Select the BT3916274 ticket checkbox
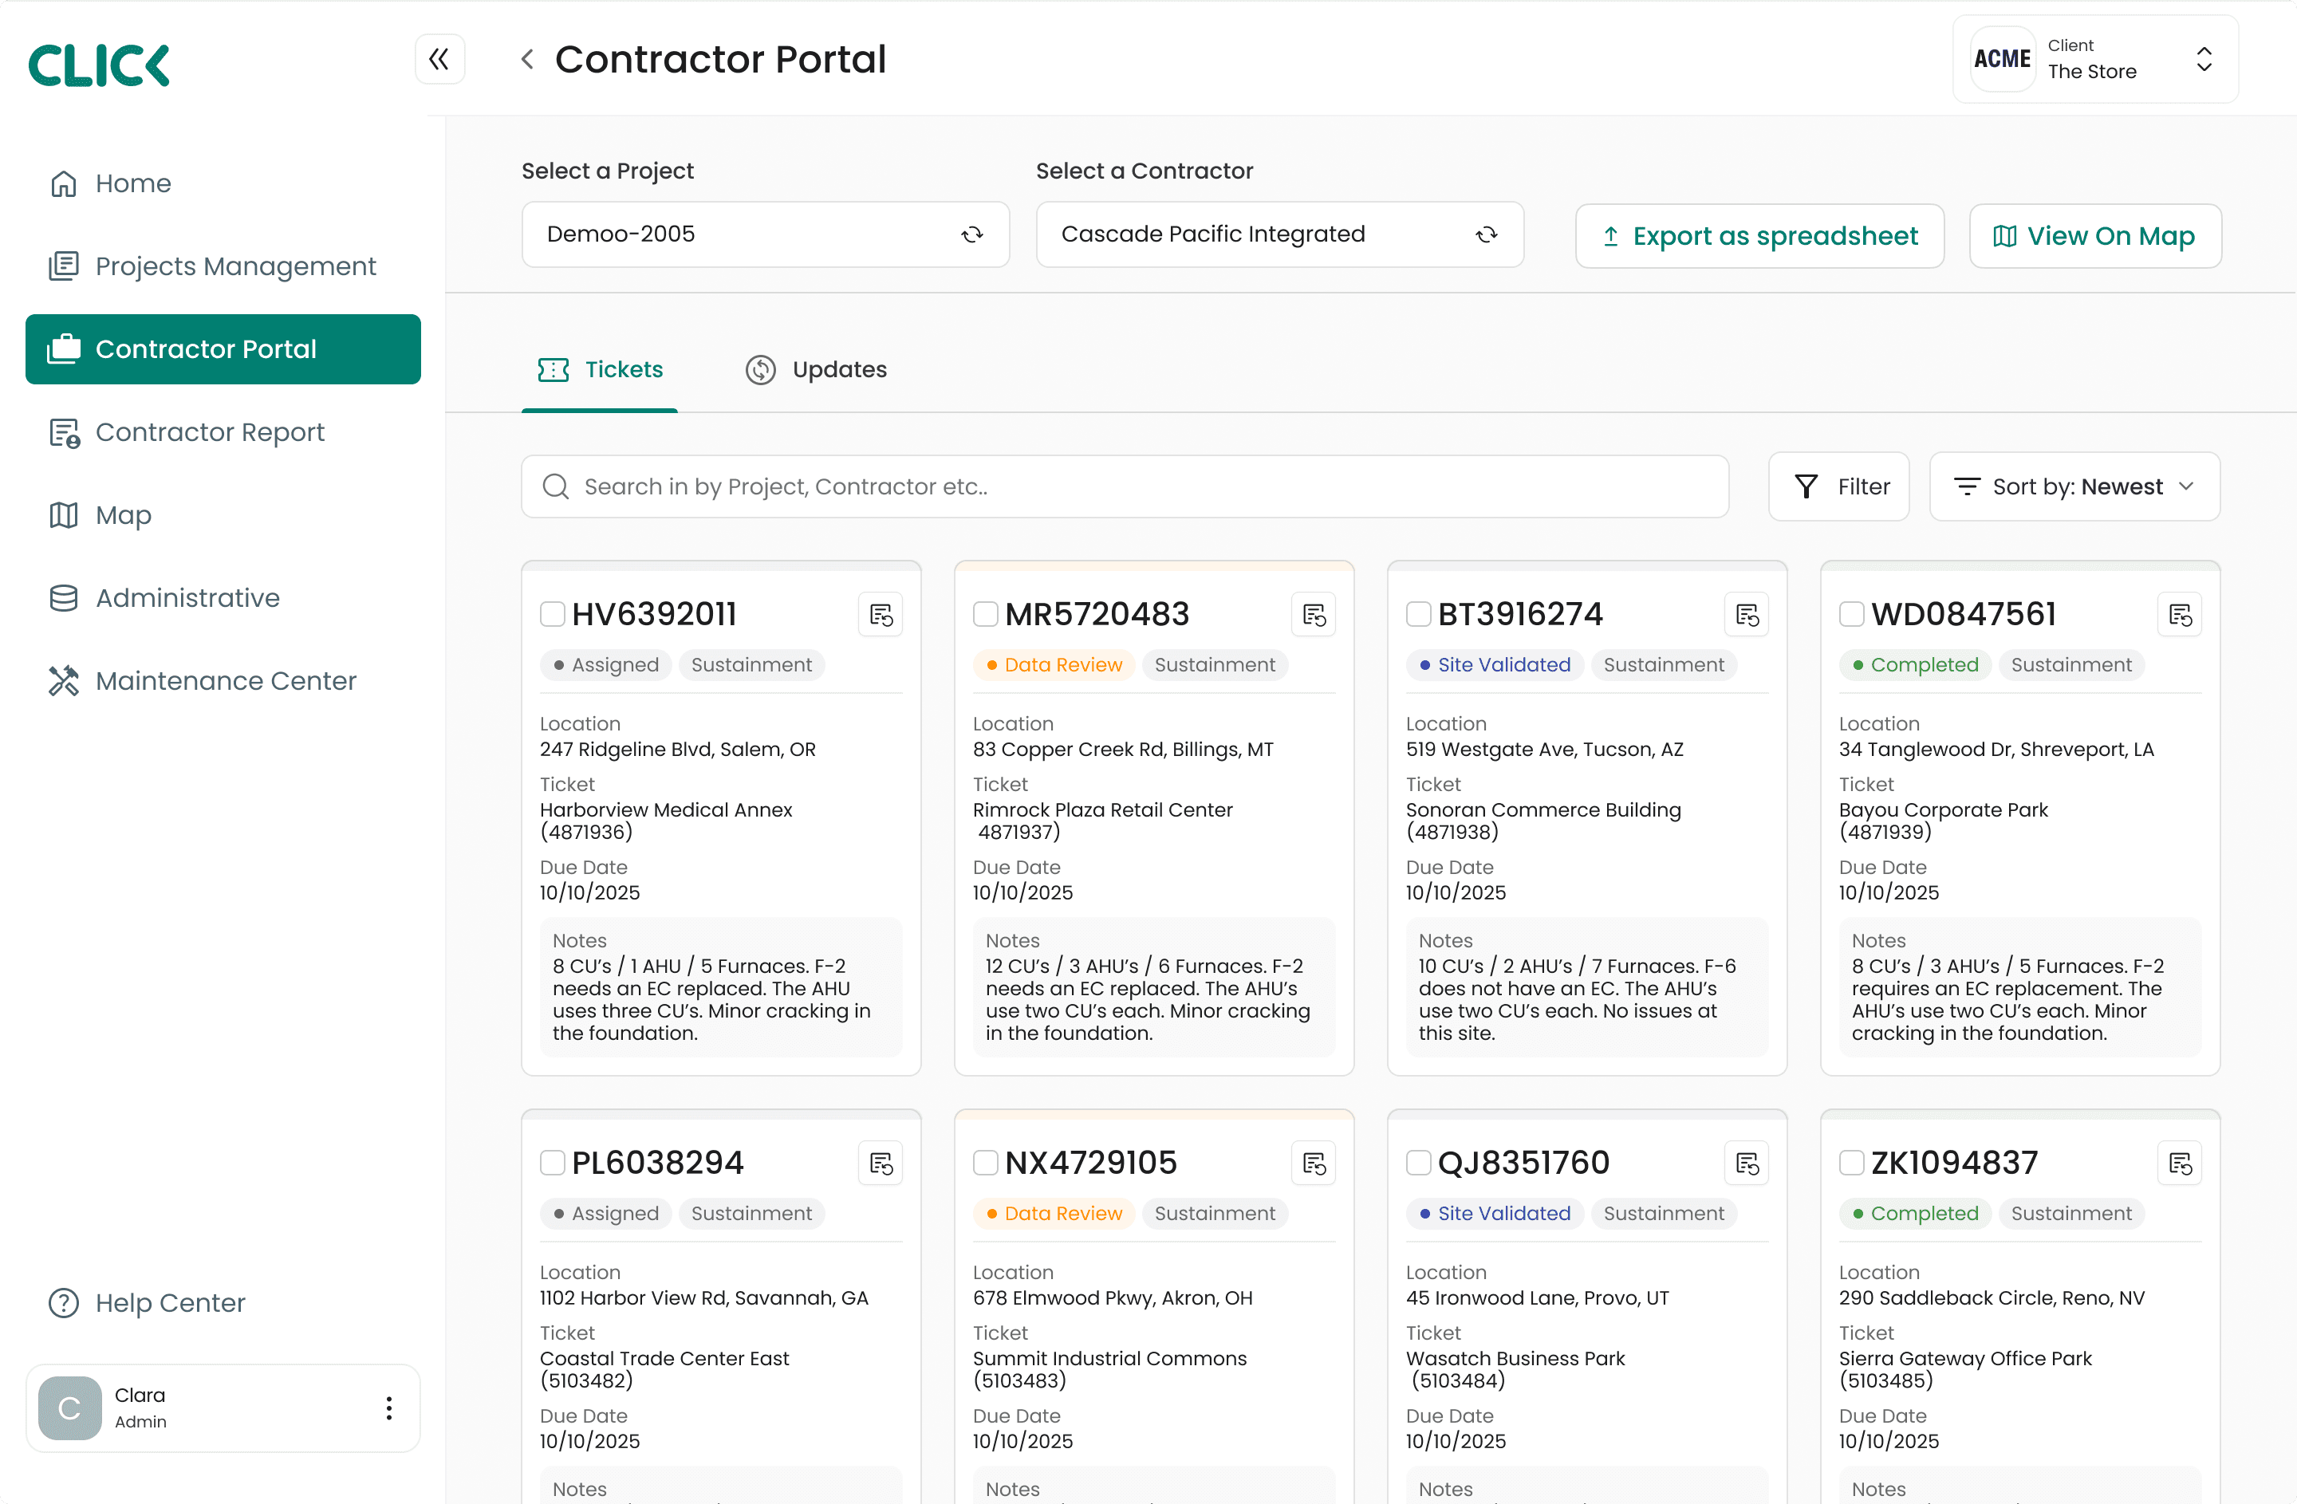 (1418, 615)
